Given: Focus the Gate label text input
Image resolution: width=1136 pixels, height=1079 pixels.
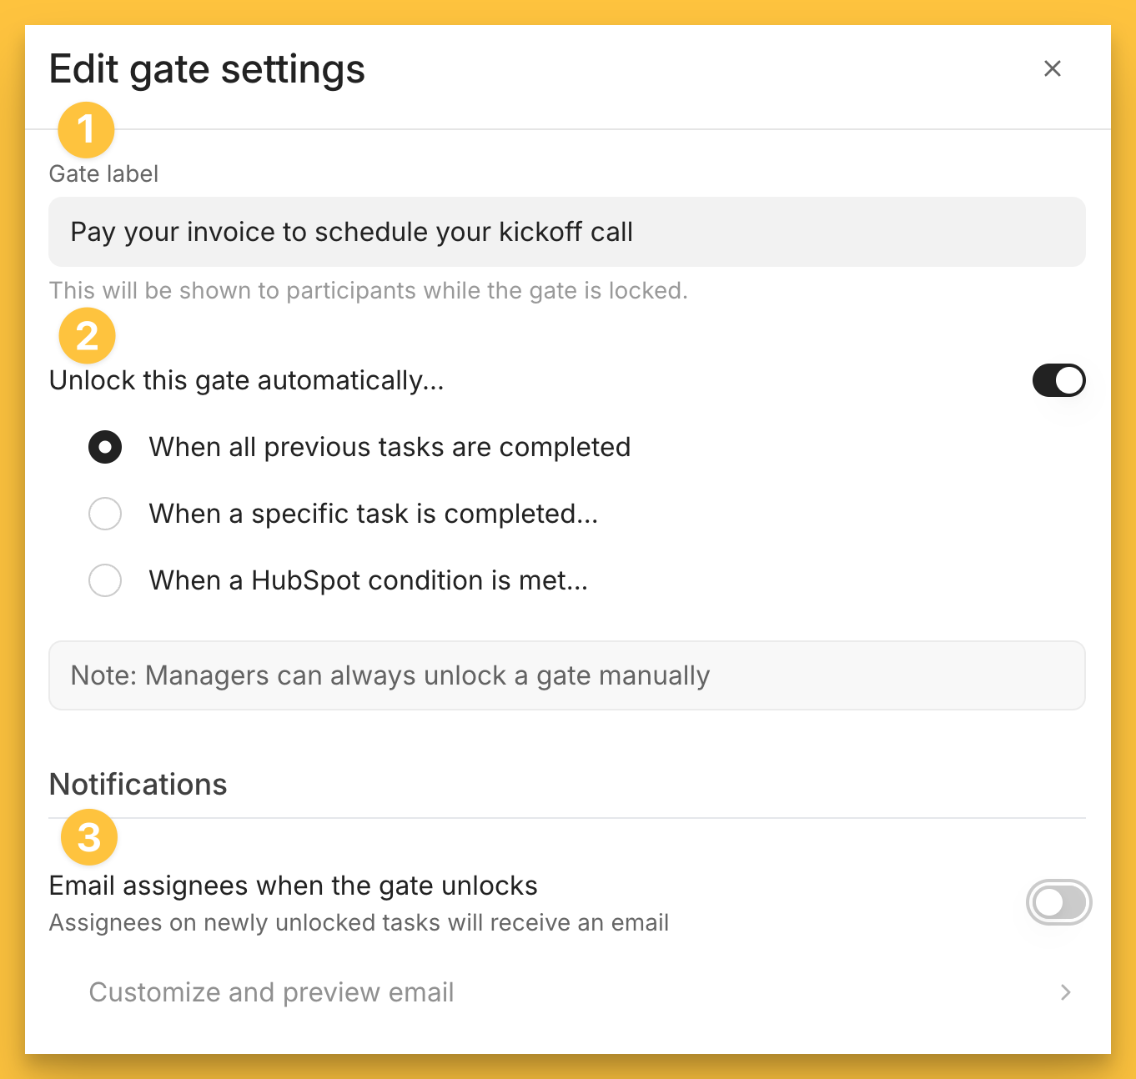Looking at the screenshot, I should (566, 232).
